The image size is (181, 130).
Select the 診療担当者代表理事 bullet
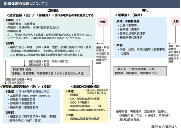pos(131,33)
